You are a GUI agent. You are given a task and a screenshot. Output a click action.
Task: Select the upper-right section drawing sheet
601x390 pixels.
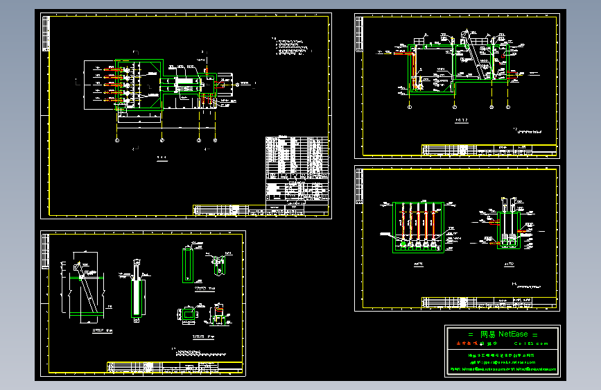point(457,86)
